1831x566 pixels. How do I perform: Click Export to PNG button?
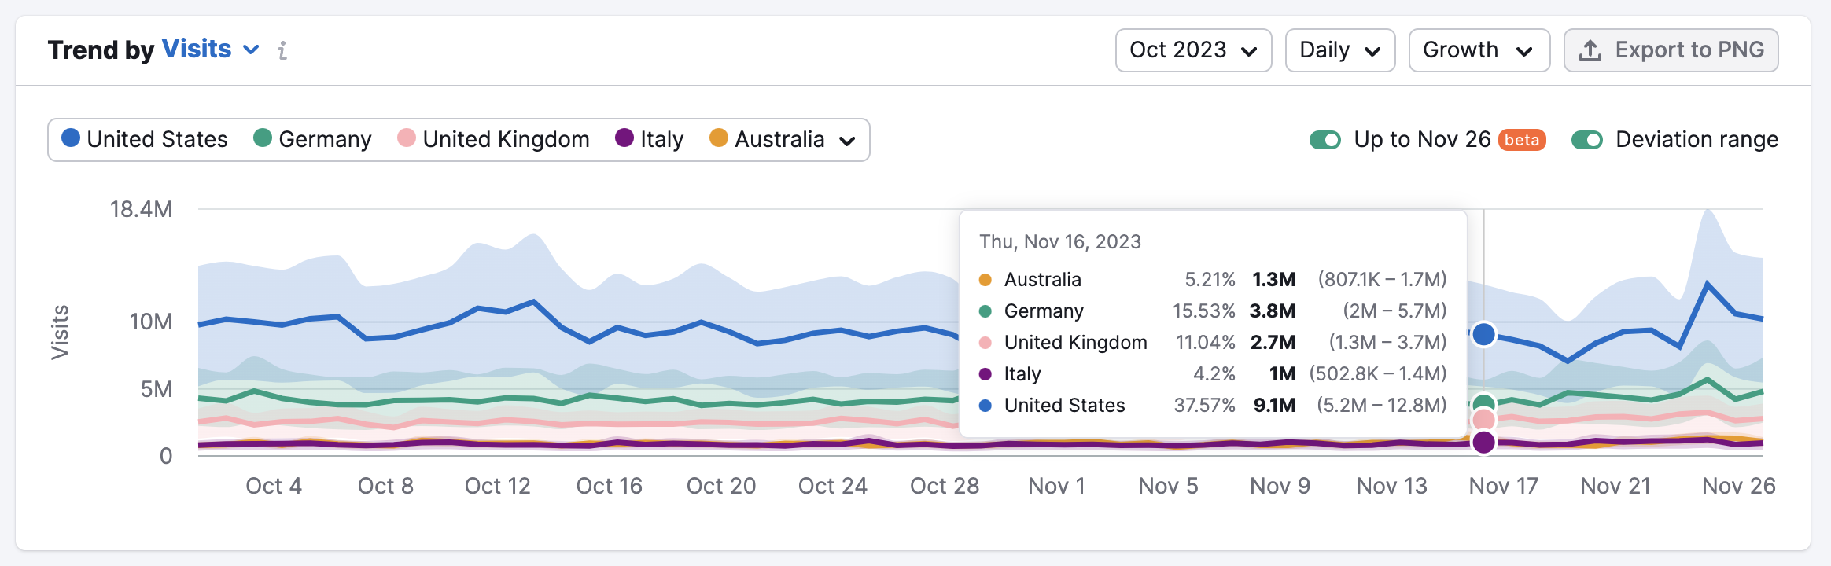tap(1671, 50)
